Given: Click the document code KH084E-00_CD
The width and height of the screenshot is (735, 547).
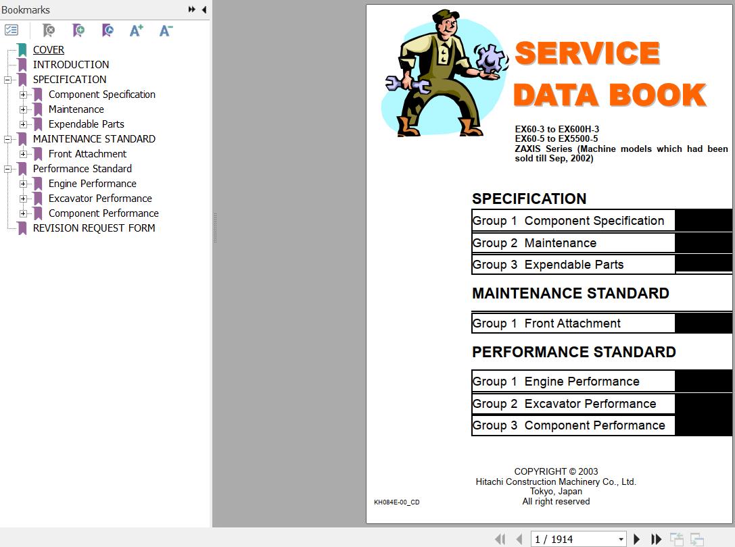Looking at the screenshot, I should coord(396,502).
